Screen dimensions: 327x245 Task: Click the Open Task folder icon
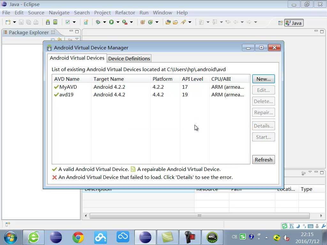click(176, 22)
